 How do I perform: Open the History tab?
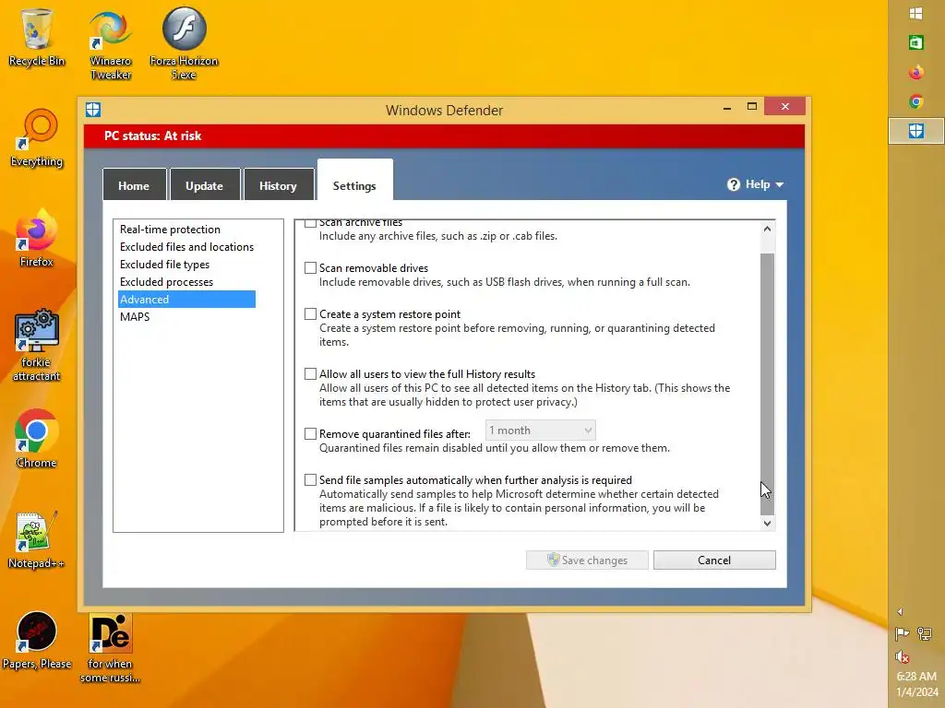pyautogui.click(x=278, y=185)
